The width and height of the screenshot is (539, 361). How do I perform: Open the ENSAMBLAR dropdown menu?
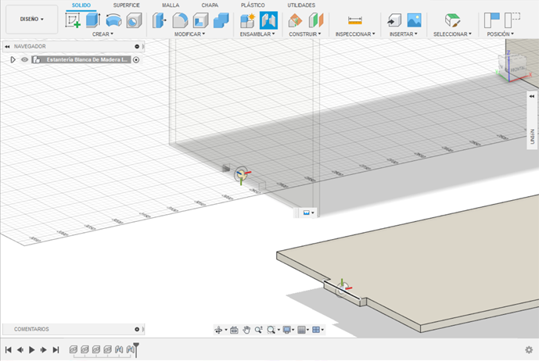[x=257, y=34]
